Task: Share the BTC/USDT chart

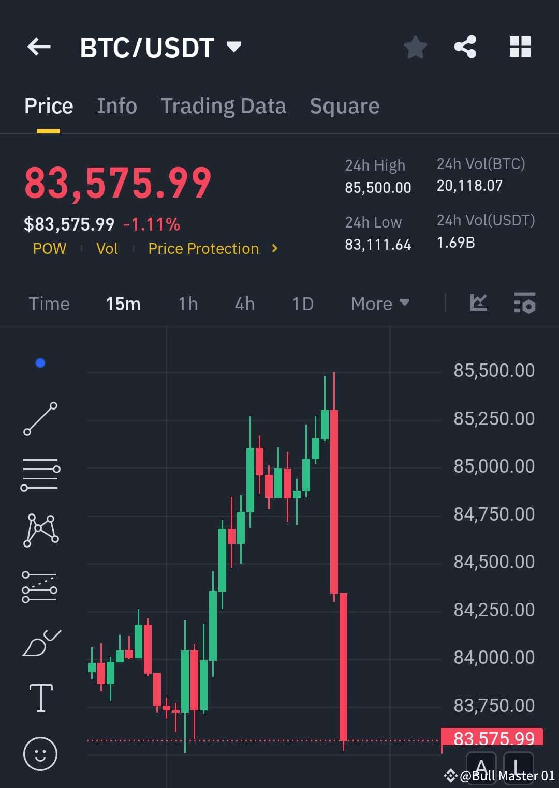Action: point(465,47)
